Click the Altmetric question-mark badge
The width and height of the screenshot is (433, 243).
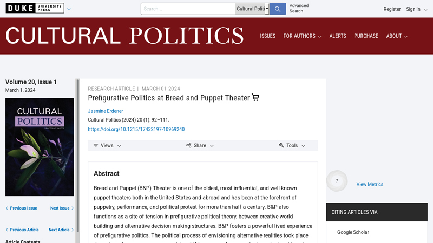click(x=337, y=181)
